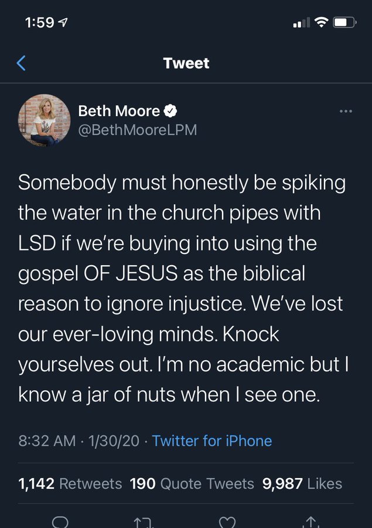Open Beth Moore's profile picture
Screen dimensions: 372x528
point(45,120)
